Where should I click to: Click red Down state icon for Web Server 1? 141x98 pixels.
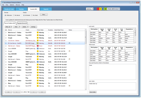tap(38, 46)
